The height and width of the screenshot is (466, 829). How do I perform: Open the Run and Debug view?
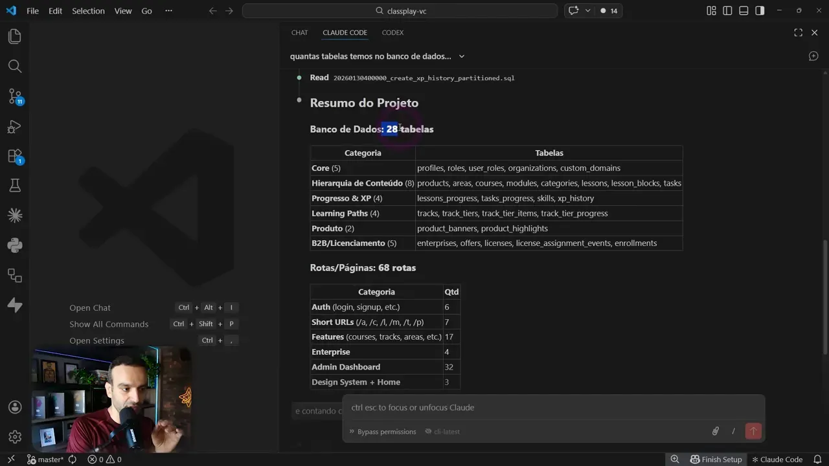14,126
